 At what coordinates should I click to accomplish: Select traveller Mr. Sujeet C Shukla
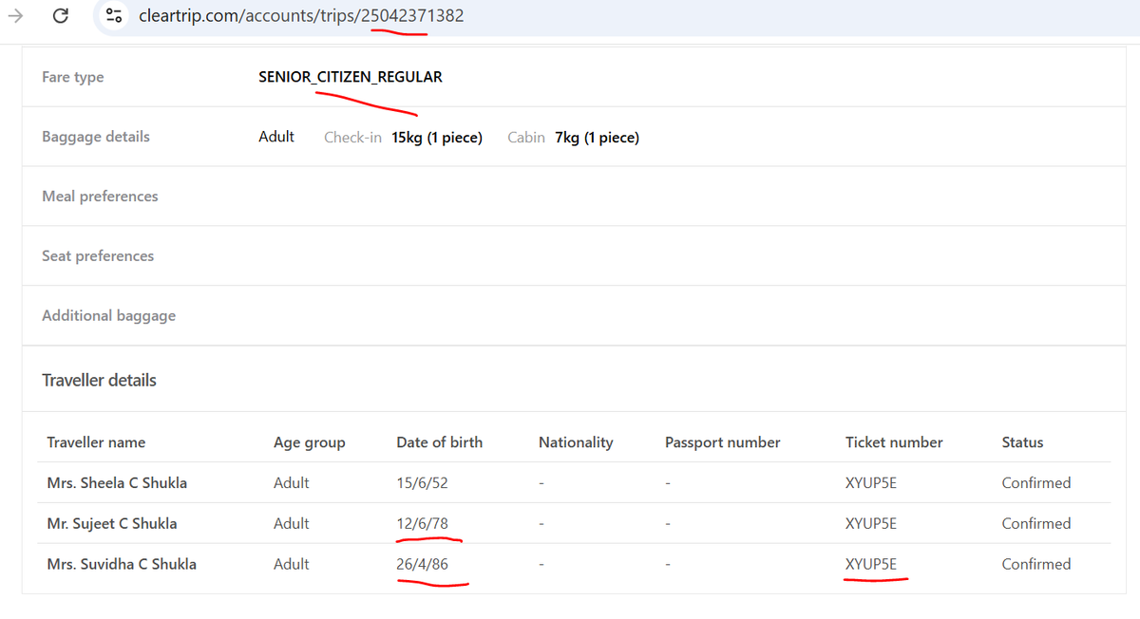pos(112,524)
